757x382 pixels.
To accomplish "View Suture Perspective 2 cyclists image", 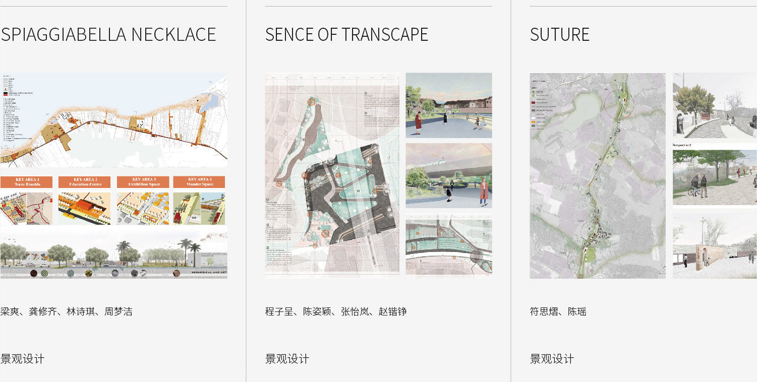I will tap(715, 177).
